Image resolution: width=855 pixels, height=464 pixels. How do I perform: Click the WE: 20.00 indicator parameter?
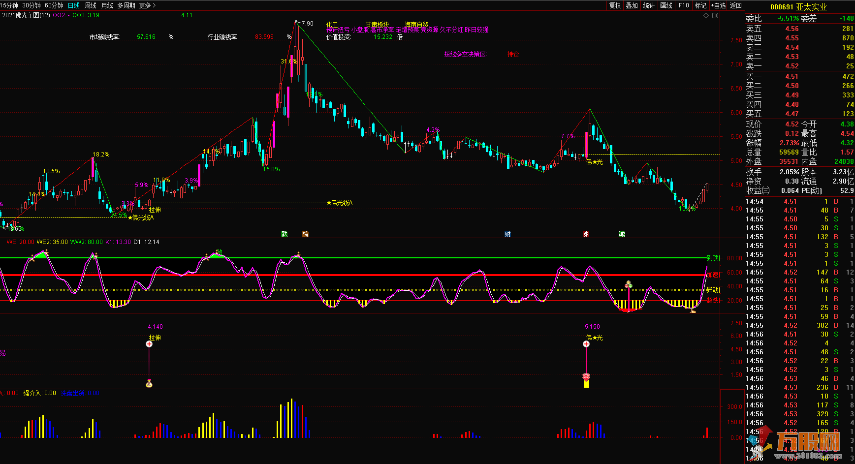click(20, 242)
